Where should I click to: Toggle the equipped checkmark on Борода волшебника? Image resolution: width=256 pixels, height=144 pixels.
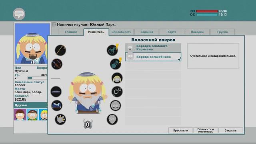[x=179, y=59]
